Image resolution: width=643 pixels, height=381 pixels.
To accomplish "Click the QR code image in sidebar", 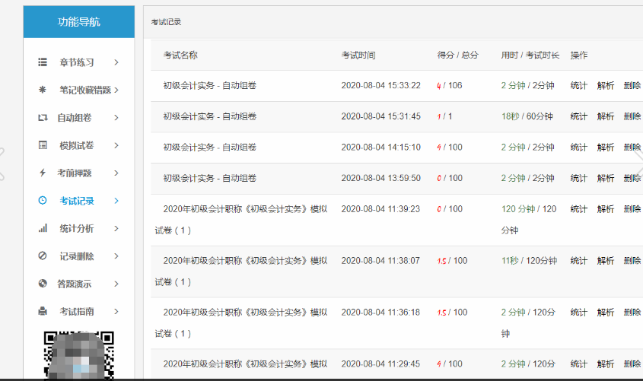I will click(79, 354).
